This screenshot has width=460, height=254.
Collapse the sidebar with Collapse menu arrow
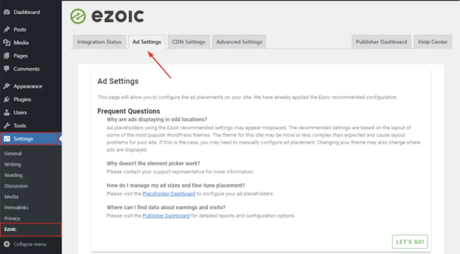pyautogui.click(x=7, y=244)
